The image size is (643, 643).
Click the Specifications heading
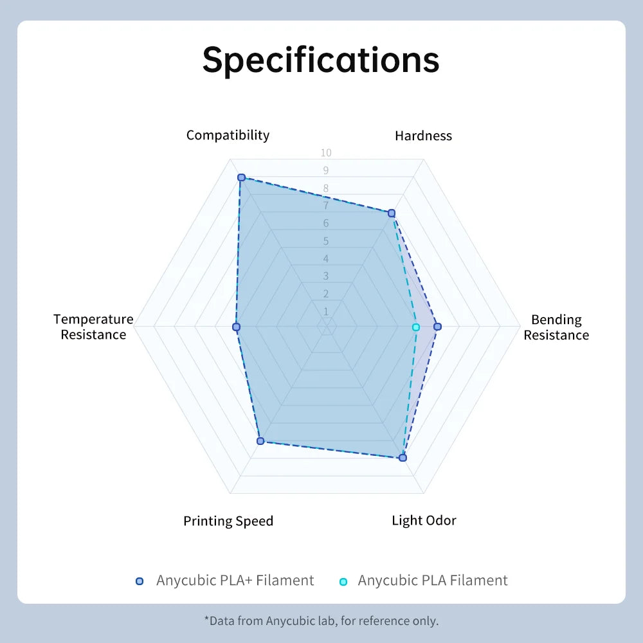coord(321,59)
